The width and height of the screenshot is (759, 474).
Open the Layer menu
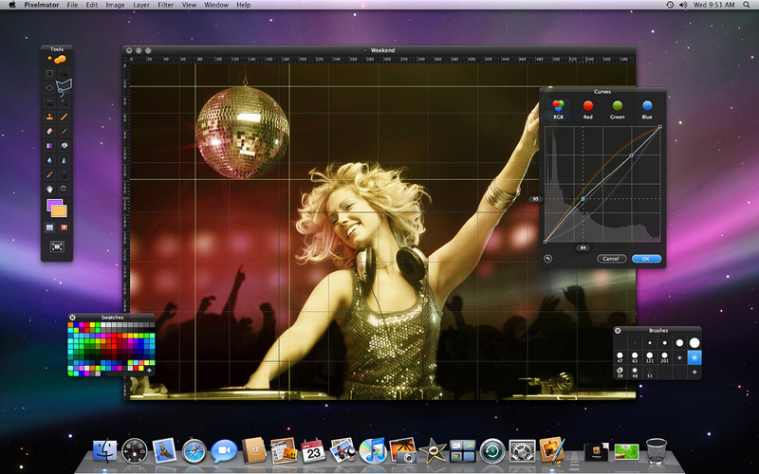coord(140,5)
